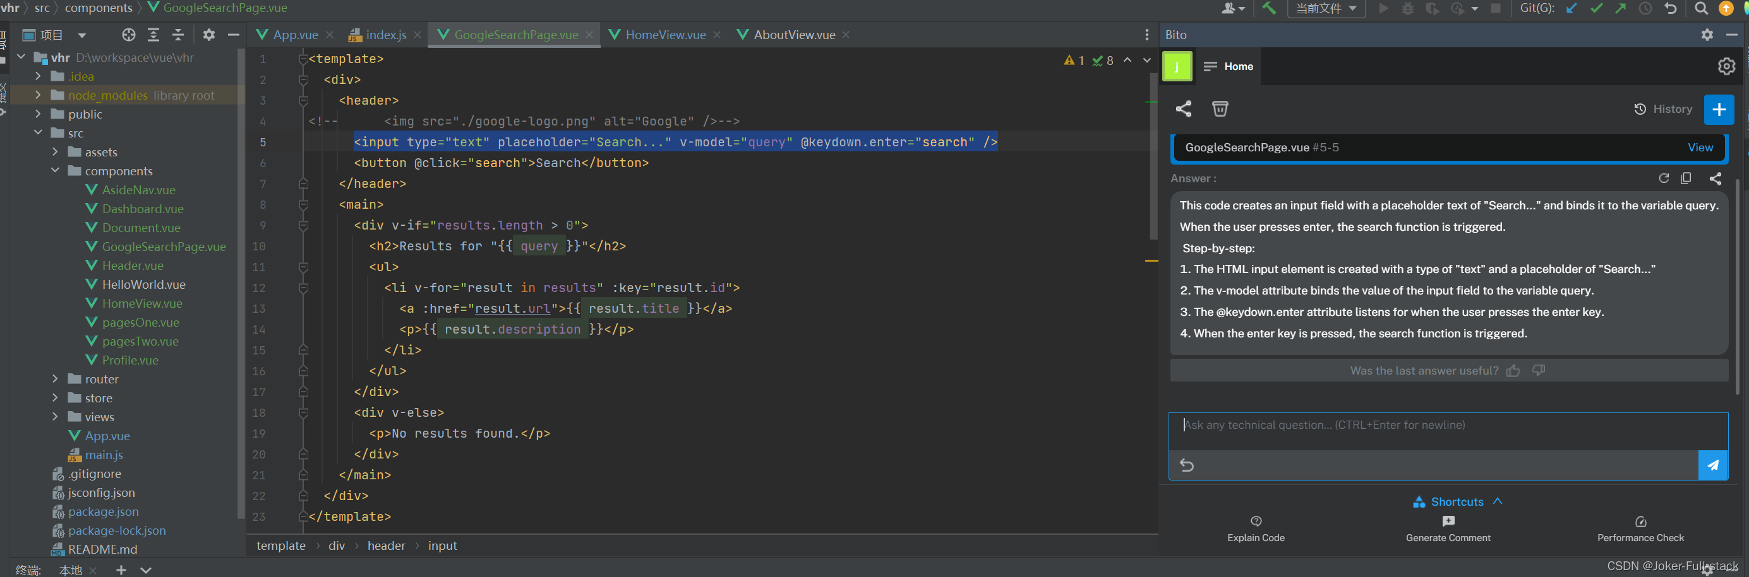The image size is (1749, 577).
Task: Click the History button in Bito
Action: pyautogui.click(x=1662, y=109)
